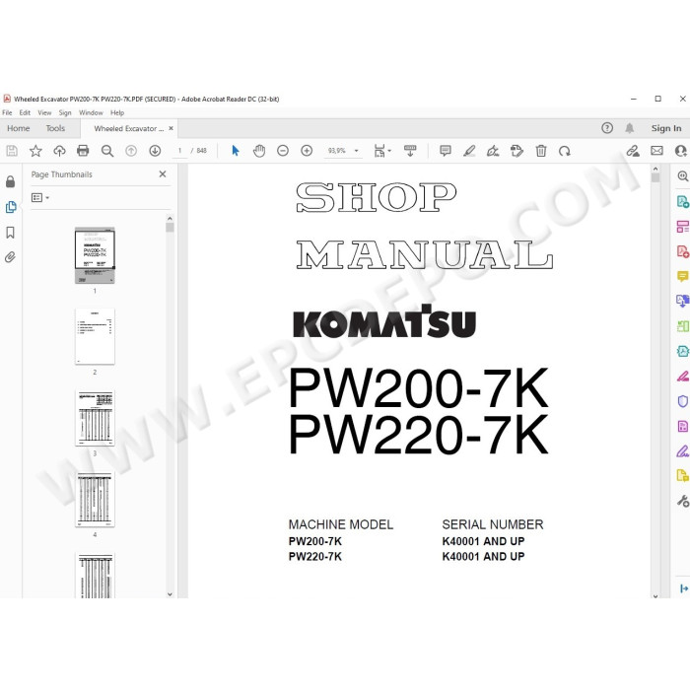Open the Help menu
Viewport: 690px width, 690px height.
(x=117, y=112)
